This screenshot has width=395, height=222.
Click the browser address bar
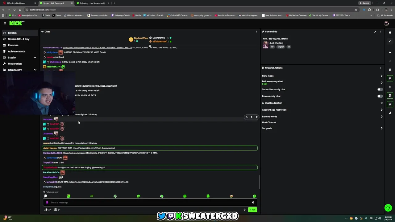pyautogui.click(x=191, y=10)
